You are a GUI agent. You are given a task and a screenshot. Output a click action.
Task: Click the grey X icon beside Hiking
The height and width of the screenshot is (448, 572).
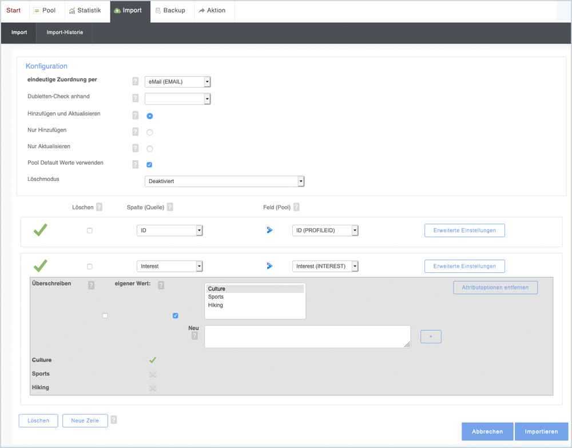[x=153, y=387]
